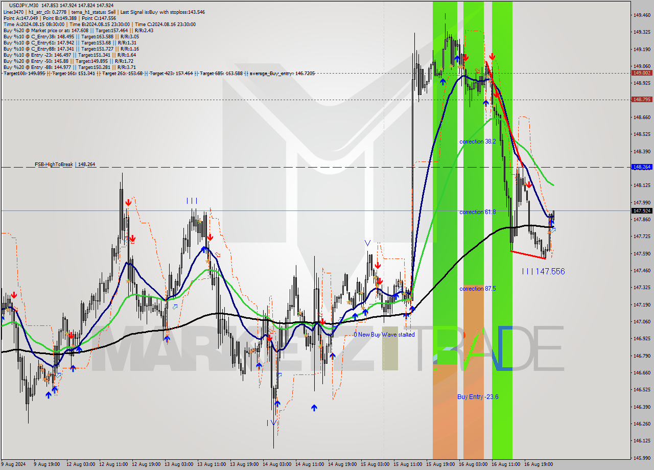This screenshot has width=654, height=470.
Task: Click the current price tag 147.924
Action: coord(642,210)
